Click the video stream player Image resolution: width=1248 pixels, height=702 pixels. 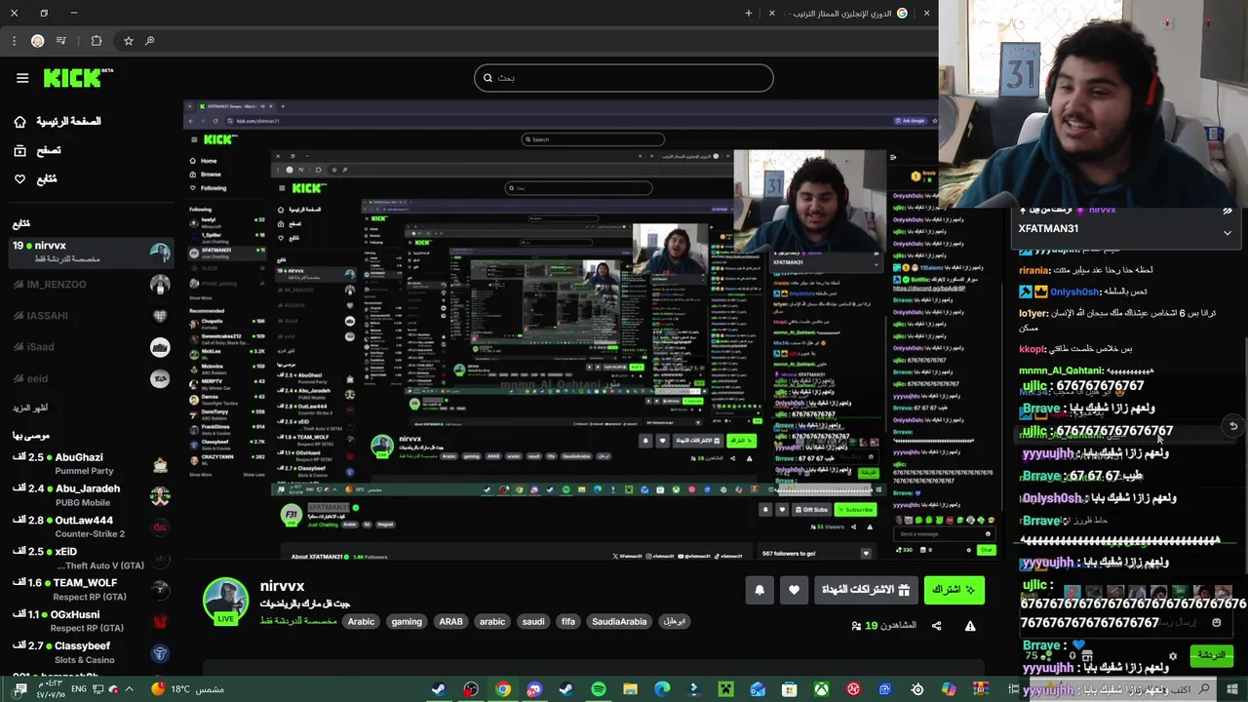point(594,331)
